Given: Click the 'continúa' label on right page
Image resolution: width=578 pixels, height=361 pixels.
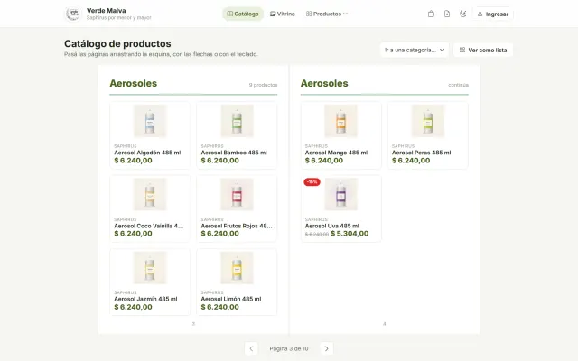Looking at the screenshot, I should pyautogui.click(x=458, y=85).
